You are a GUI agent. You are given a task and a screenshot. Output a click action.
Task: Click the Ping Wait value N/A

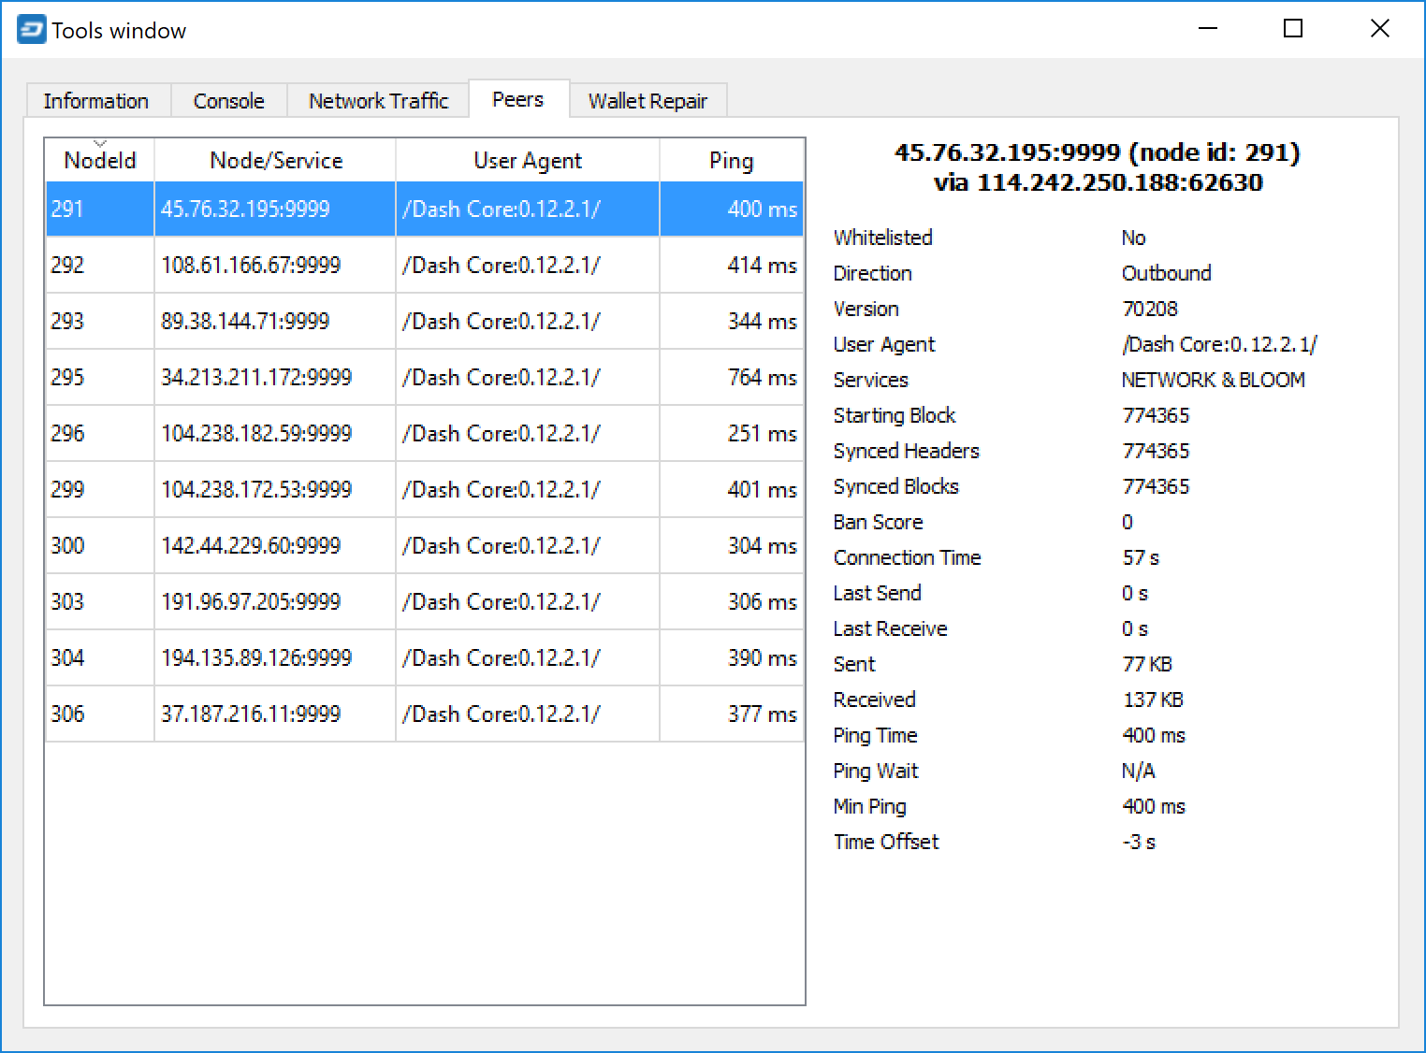click(1139, 771)
